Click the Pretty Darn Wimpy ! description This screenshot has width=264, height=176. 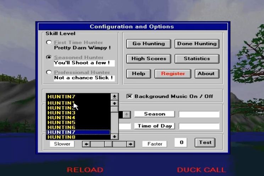click(x=82, y=48)
